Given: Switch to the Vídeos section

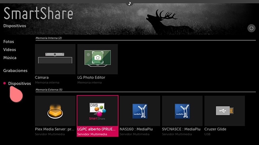Looking at the screenshot, I should point(10,50).
